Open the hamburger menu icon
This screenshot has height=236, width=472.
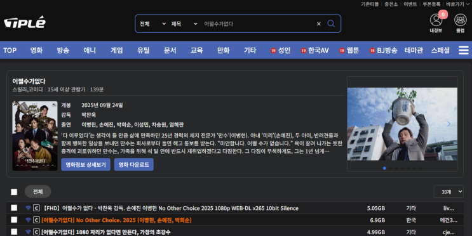(x=464, y=50)
